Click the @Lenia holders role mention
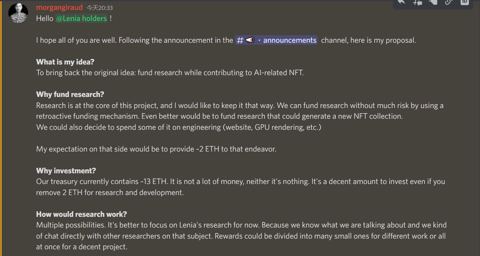Image resolution: width=480 pixels, height=256 pixels. pos(81,19)
